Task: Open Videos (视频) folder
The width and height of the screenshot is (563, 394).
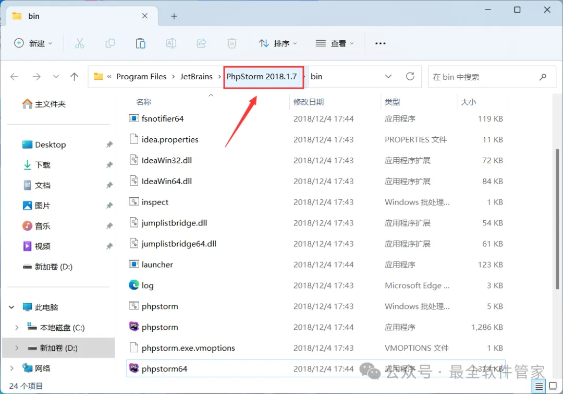Action: (x=36, y=246)
